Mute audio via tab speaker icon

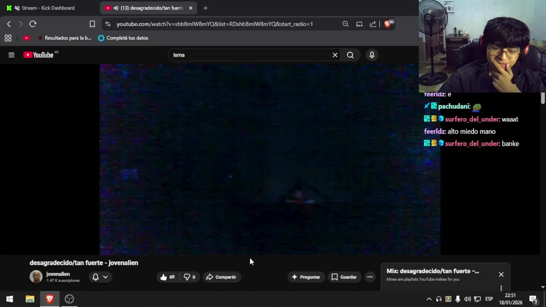click(x=116, y=8)
